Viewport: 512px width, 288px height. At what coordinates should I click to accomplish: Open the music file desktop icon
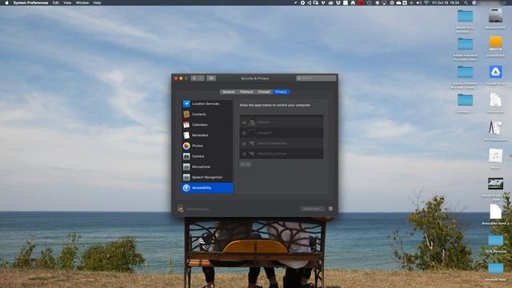coord(495,156)
